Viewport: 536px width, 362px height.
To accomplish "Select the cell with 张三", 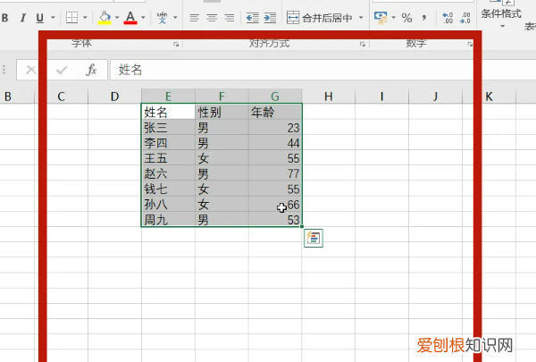I will click(168, 127).
